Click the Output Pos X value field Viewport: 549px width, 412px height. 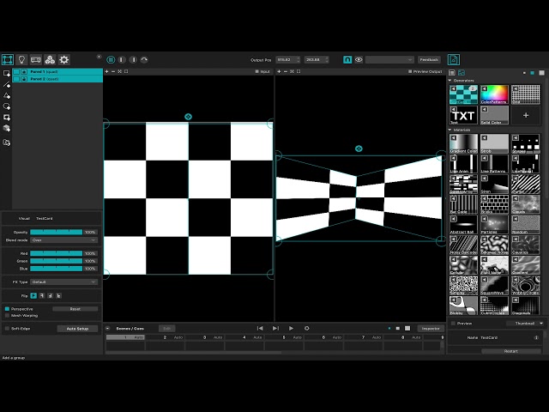tap(287, 59)
